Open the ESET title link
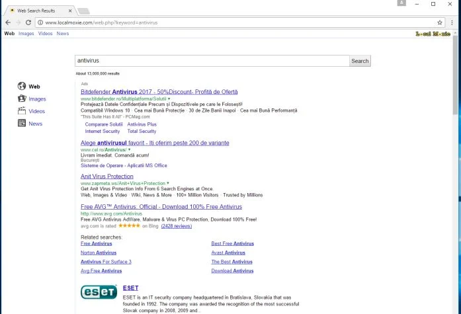 pyautogui.click(x=130, y=288)
